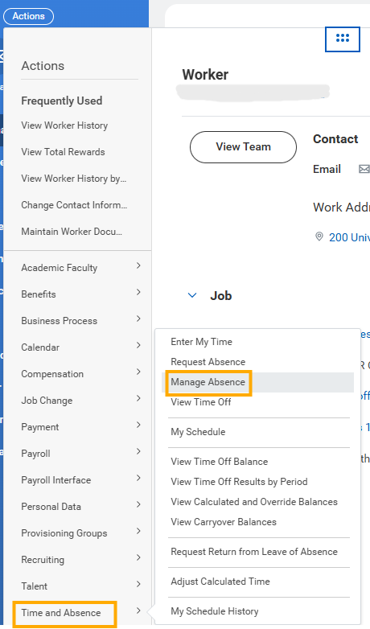
Task: Open the Calendar category
Action: pos(40,347)
